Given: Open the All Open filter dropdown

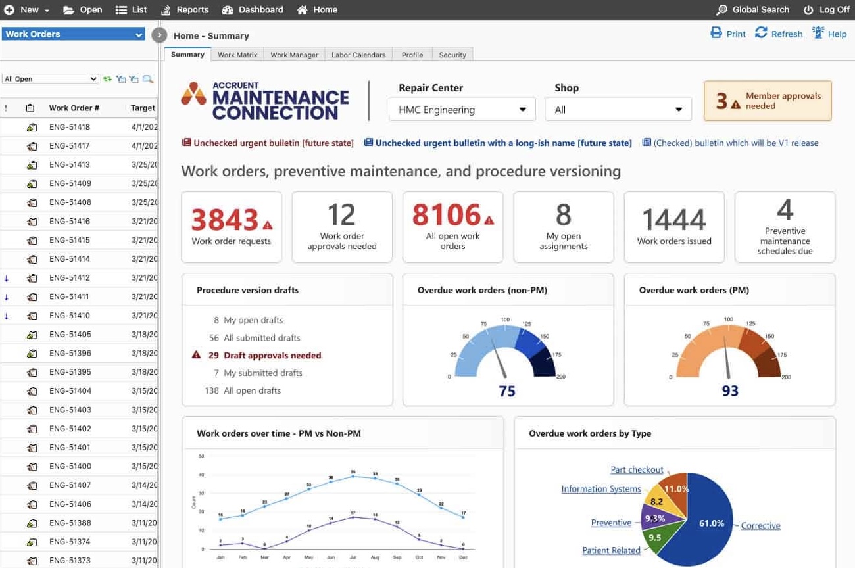Looking at the screenshot, I should tap(50, 79).
